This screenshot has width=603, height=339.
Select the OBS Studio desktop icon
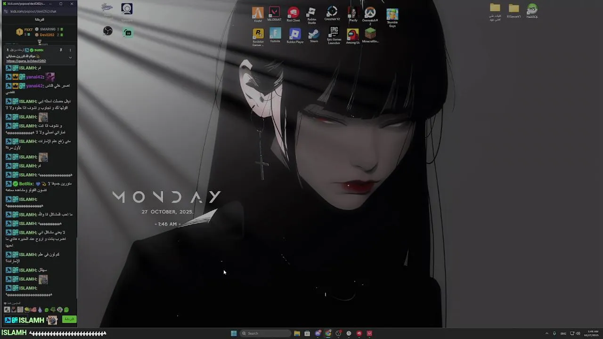click(x=108, y=31)
